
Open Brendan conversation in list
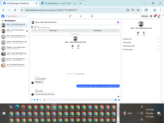point(14,60)
